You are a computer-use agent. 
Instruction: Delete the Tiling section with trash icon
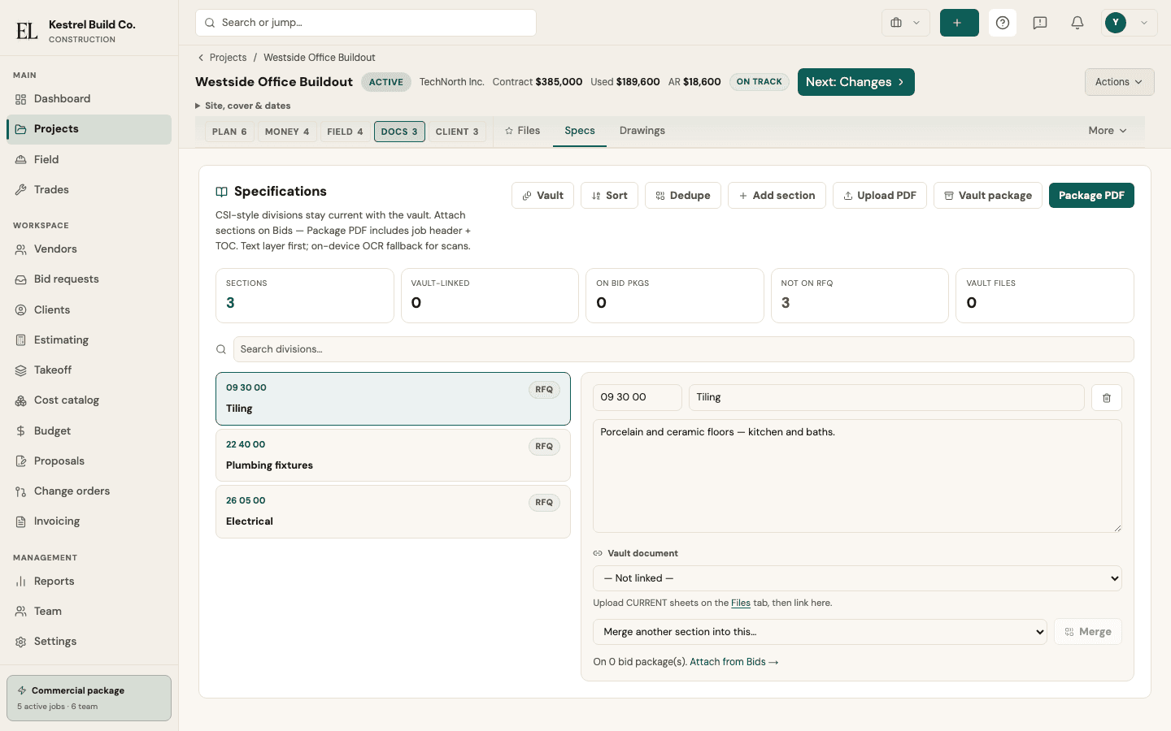pos(1107,398)
